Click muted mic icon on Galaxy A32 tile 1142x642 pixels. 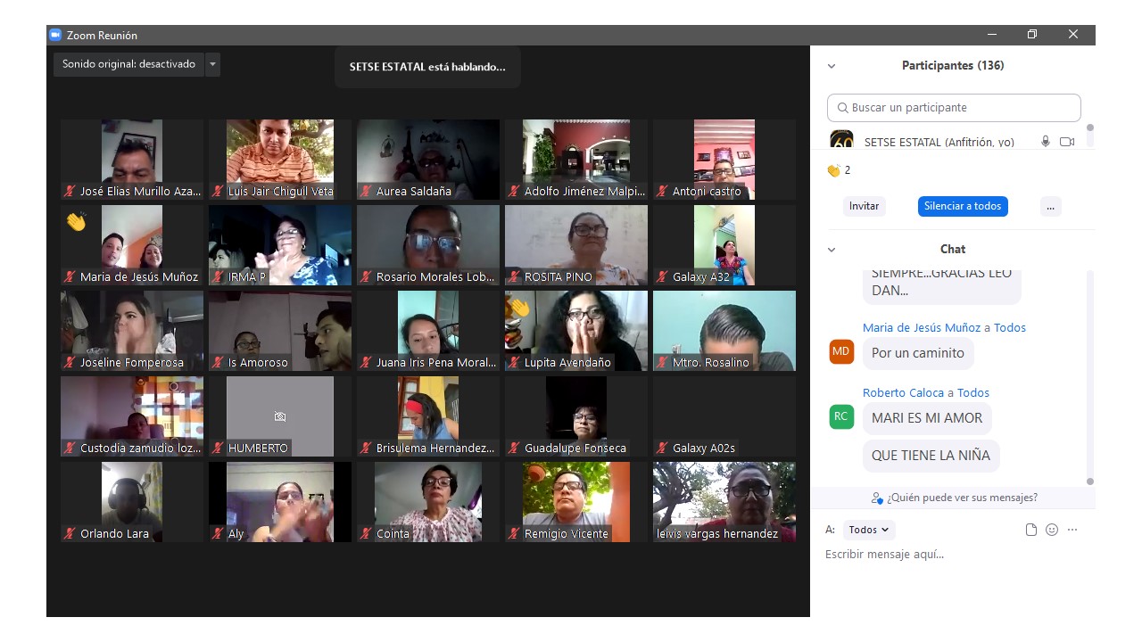(x=662, y=276)
